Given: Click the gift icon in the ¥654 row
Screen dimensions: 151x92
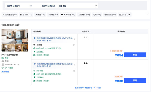Looking at the screenshot, I should [x=34, y=38].
